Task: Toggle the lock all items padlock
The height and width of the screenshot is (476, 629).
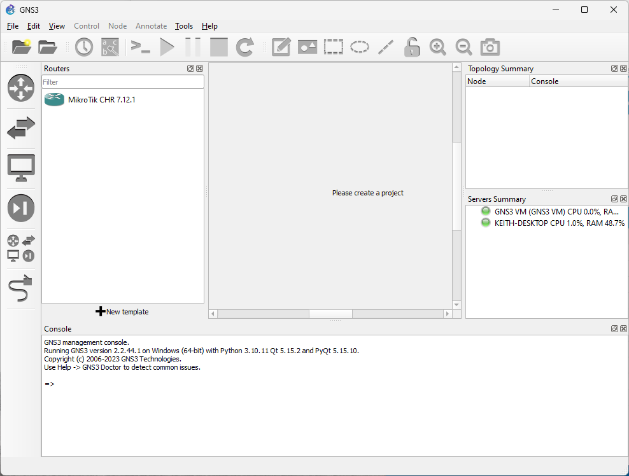Action: pos(411,46)
